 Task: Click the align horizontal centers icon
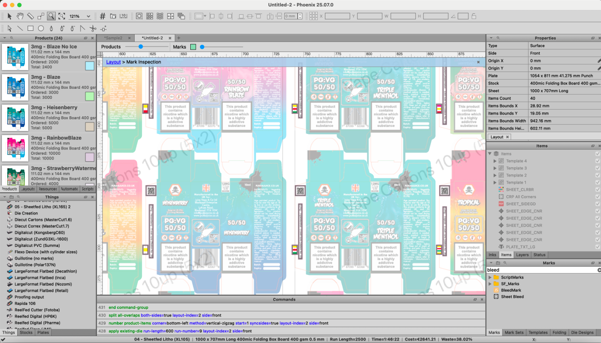click(221, 16)
